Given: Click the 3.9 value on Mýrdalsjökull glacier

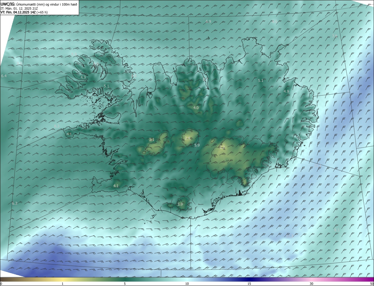Looking at the screenshot, I should 180,204.
